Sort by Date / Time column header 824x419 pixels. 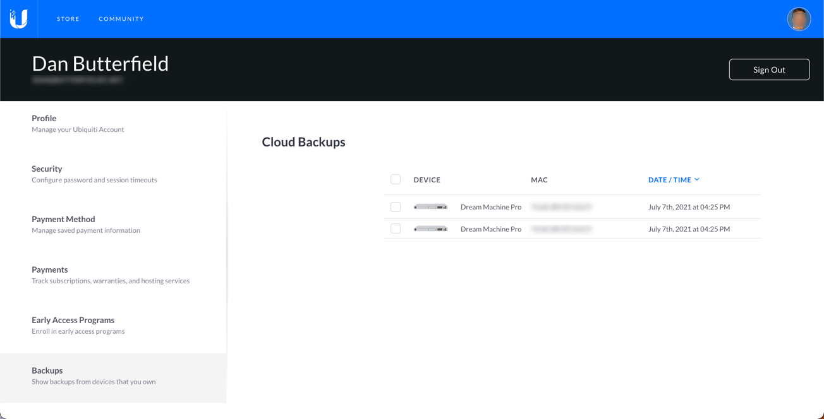669,180
